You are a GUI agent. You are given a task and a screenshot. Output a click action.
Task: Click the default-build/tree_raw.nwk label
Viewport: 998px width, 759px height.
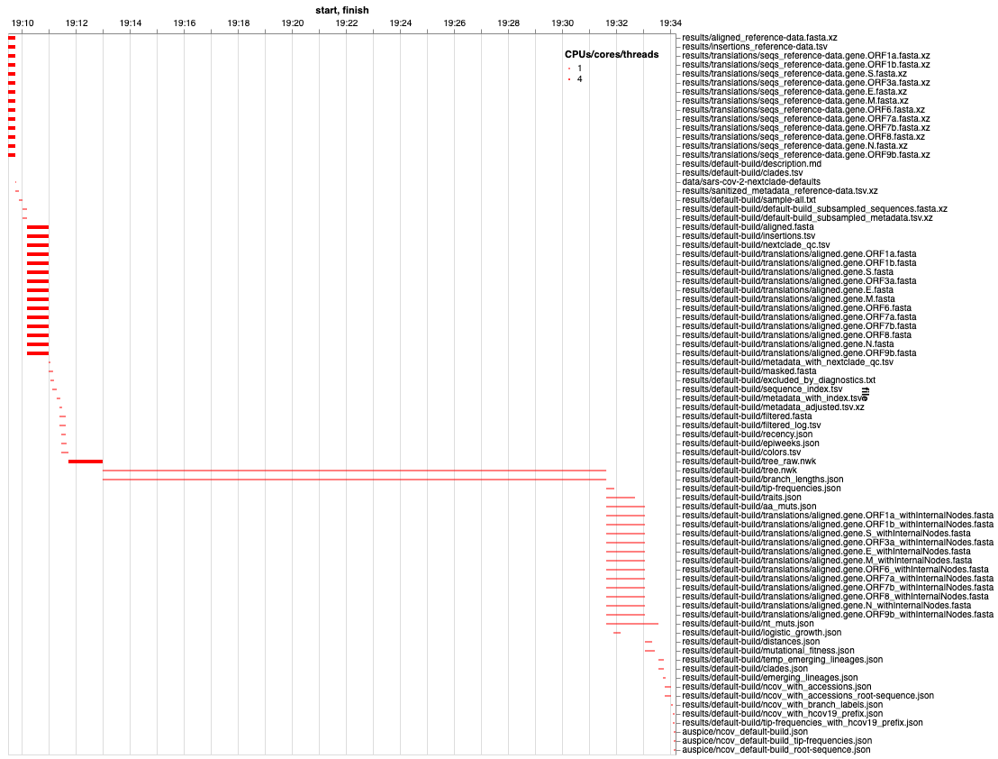pos(749,461)
